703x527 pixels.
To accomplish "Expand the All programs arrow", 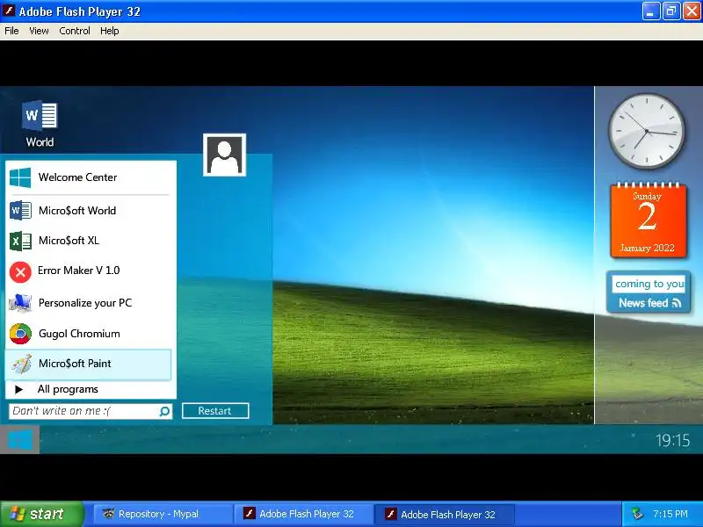I will [18, 389].
